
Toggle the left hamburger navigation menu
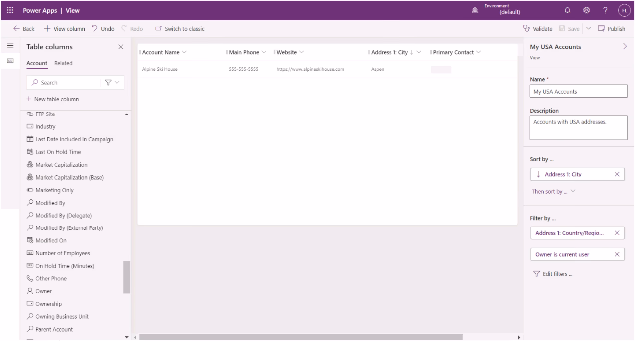point(10,46)
